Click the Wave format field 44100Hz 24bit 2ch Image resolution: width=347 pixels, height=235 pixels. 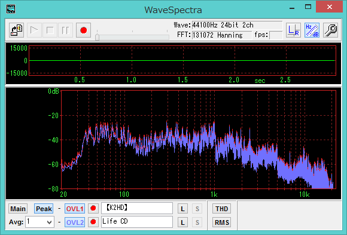pos(237,25)
